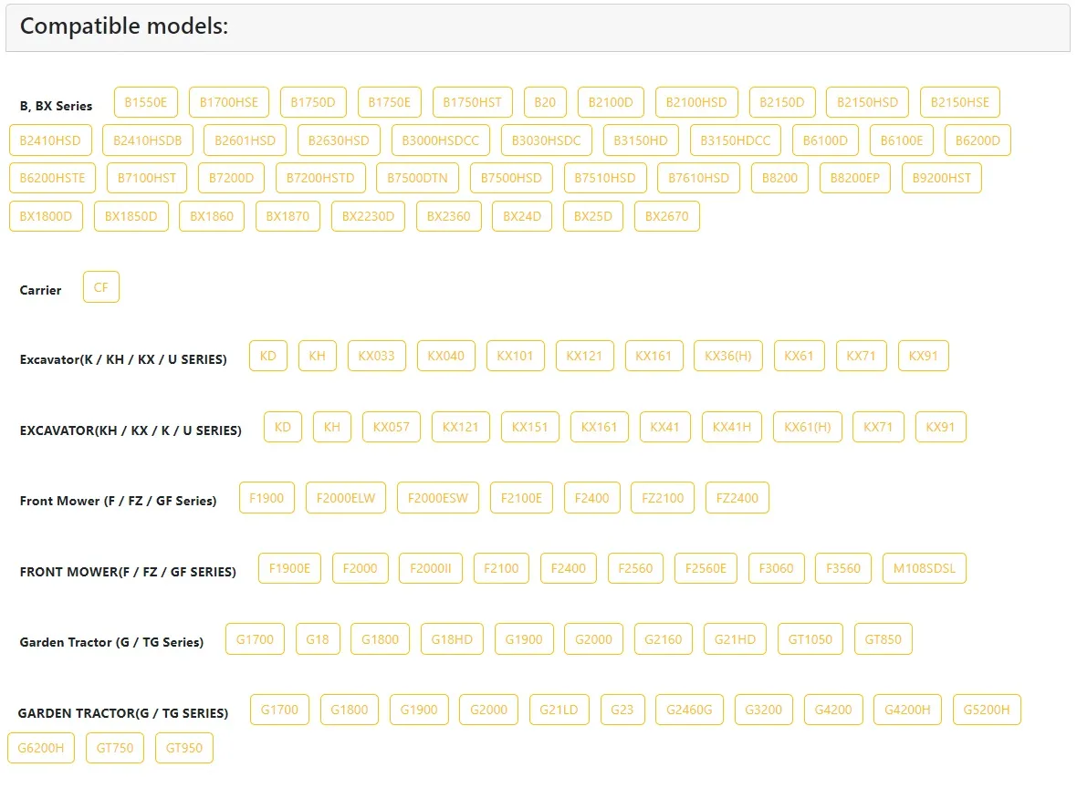Select the KX151 model tag
The height and width of the screenshot is (788, 1077).
[x=529, y=427]
